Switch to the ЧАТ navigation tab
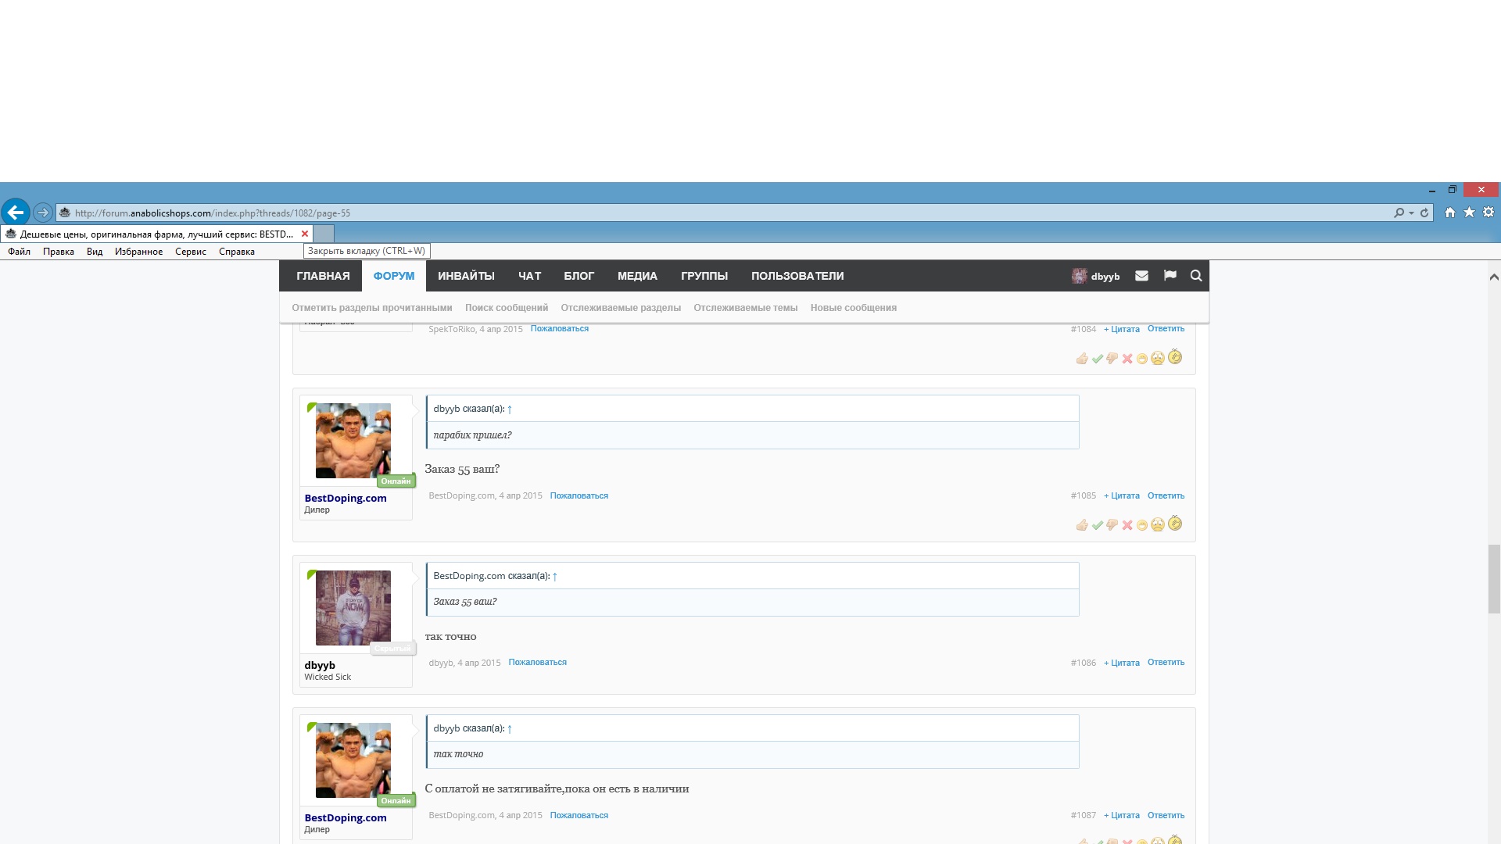The image size is (1501, 844). [529, 276]
